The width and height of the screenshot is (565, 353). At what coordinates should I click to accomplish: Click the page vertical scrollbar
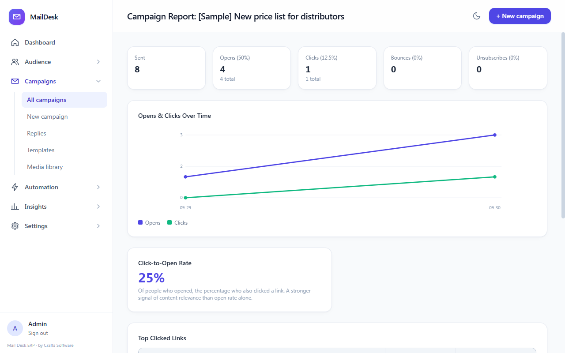(x=563, y=125)
